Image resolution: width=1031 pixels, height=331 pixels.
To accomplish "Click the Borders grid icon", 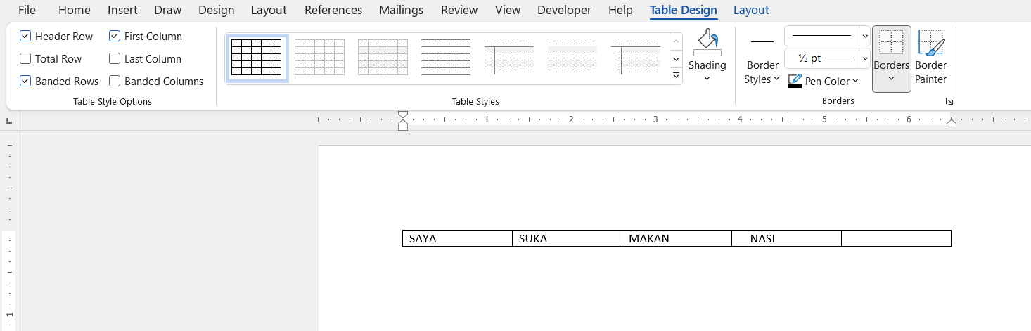I will [891, 43].
